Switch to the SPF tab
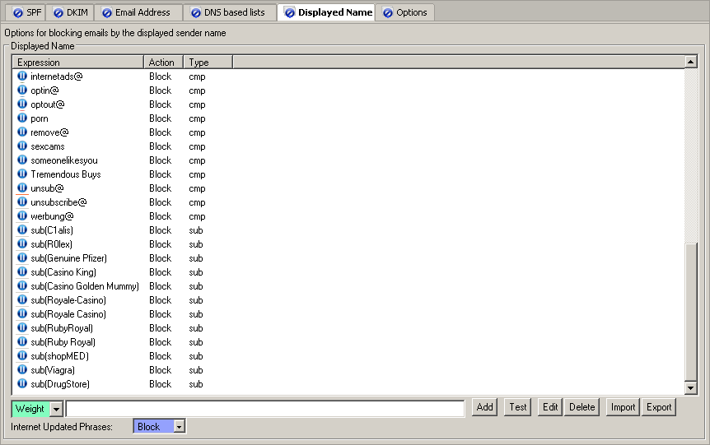The image size is (710, 445). (x=27, y=12)
